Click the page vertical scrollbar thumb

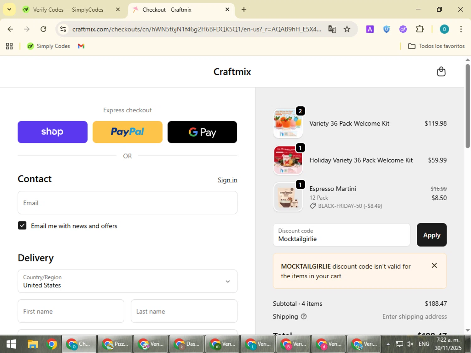[468, 105]
